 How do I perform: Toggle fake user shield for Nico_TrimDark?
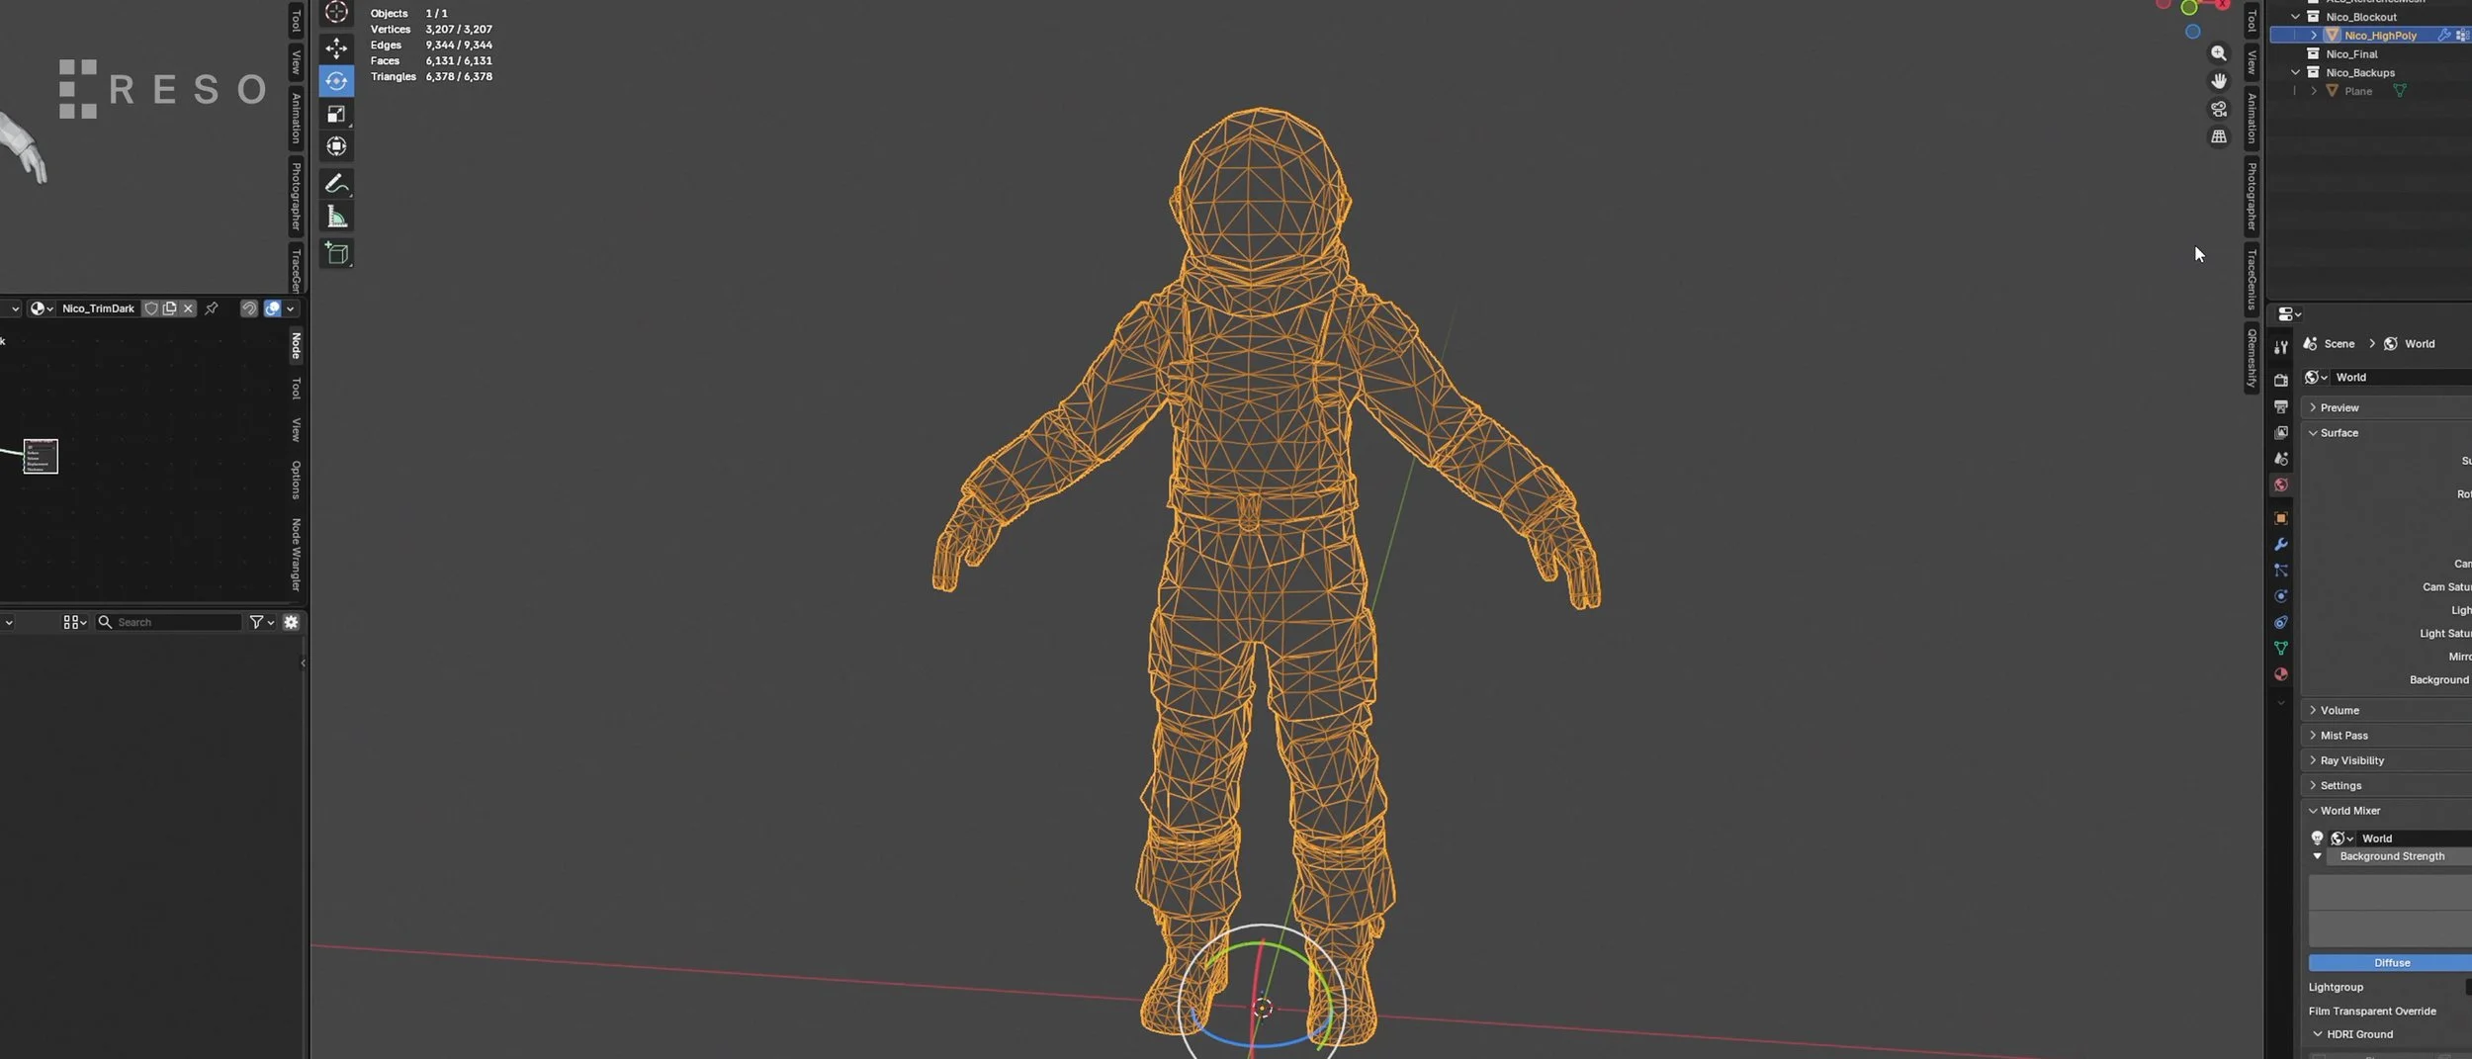[151, 309]
